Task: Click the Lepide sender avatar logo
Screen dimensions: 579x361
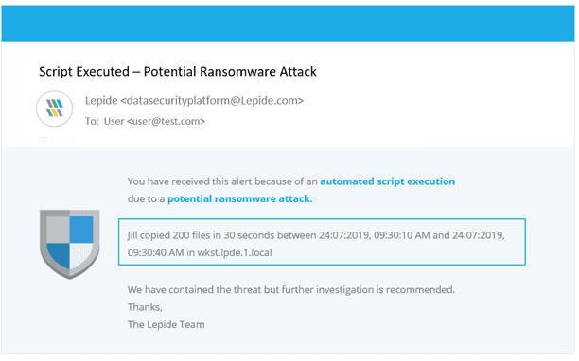Action: point(54,109)
